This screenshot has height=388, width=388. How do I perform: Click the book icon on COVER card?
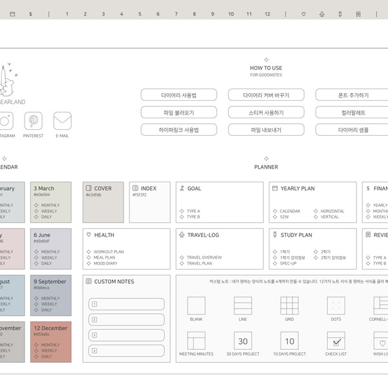coord(89,188)
